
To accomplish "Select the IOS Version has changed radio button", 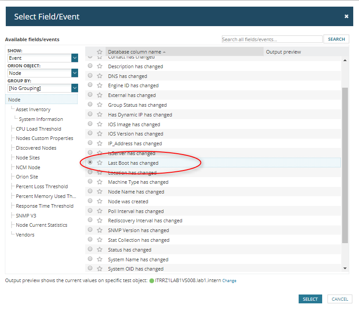I will click(90, 133).
